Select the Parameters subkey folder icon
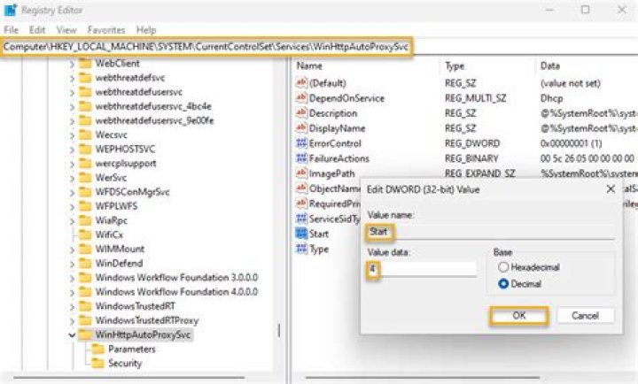This screenshot has height=384, width=638. [98, 349]
